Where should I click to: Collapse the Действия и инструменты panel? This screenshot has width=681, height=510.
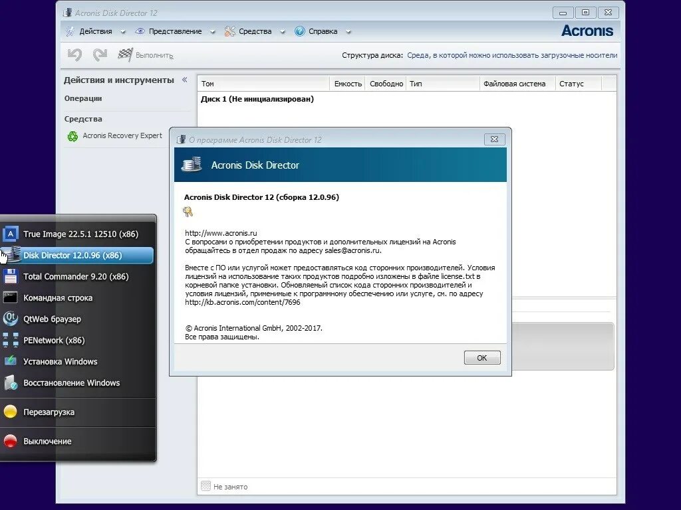(185, 80)
